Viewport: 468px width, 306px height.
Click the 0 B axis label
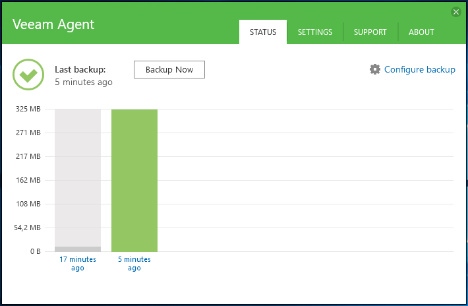pos(35,251)
